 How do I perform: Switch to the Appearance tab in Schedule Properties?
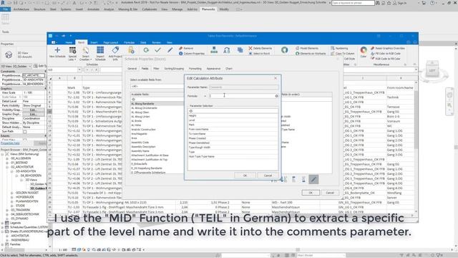(x=213, y=69)
